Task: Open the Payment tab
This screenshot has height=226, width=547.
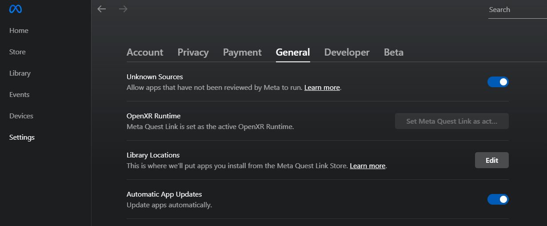Action: pos(242,52)
